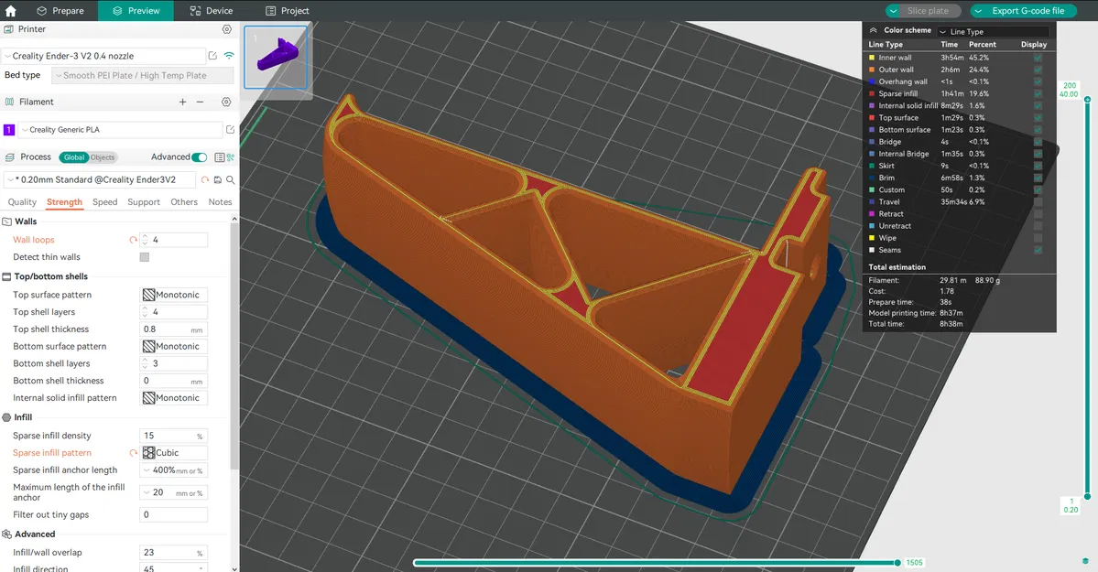
Task: Open the Color scheme Line Type dropdown
Action: click(x=993, y=31)
